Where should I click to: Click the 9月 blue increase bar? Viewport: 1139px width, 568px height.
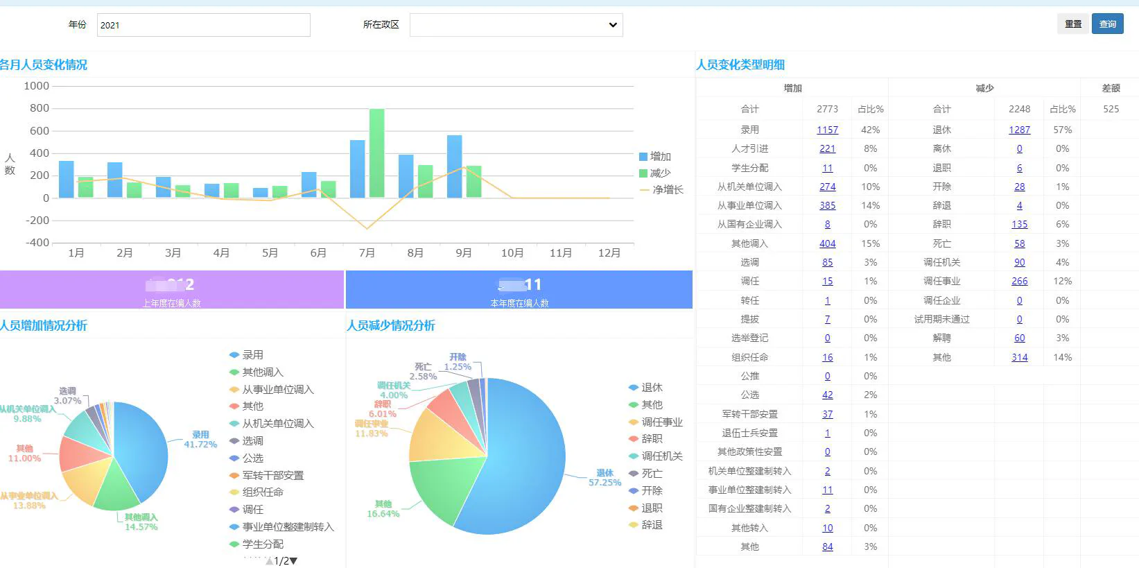click(x=454, y=166)
